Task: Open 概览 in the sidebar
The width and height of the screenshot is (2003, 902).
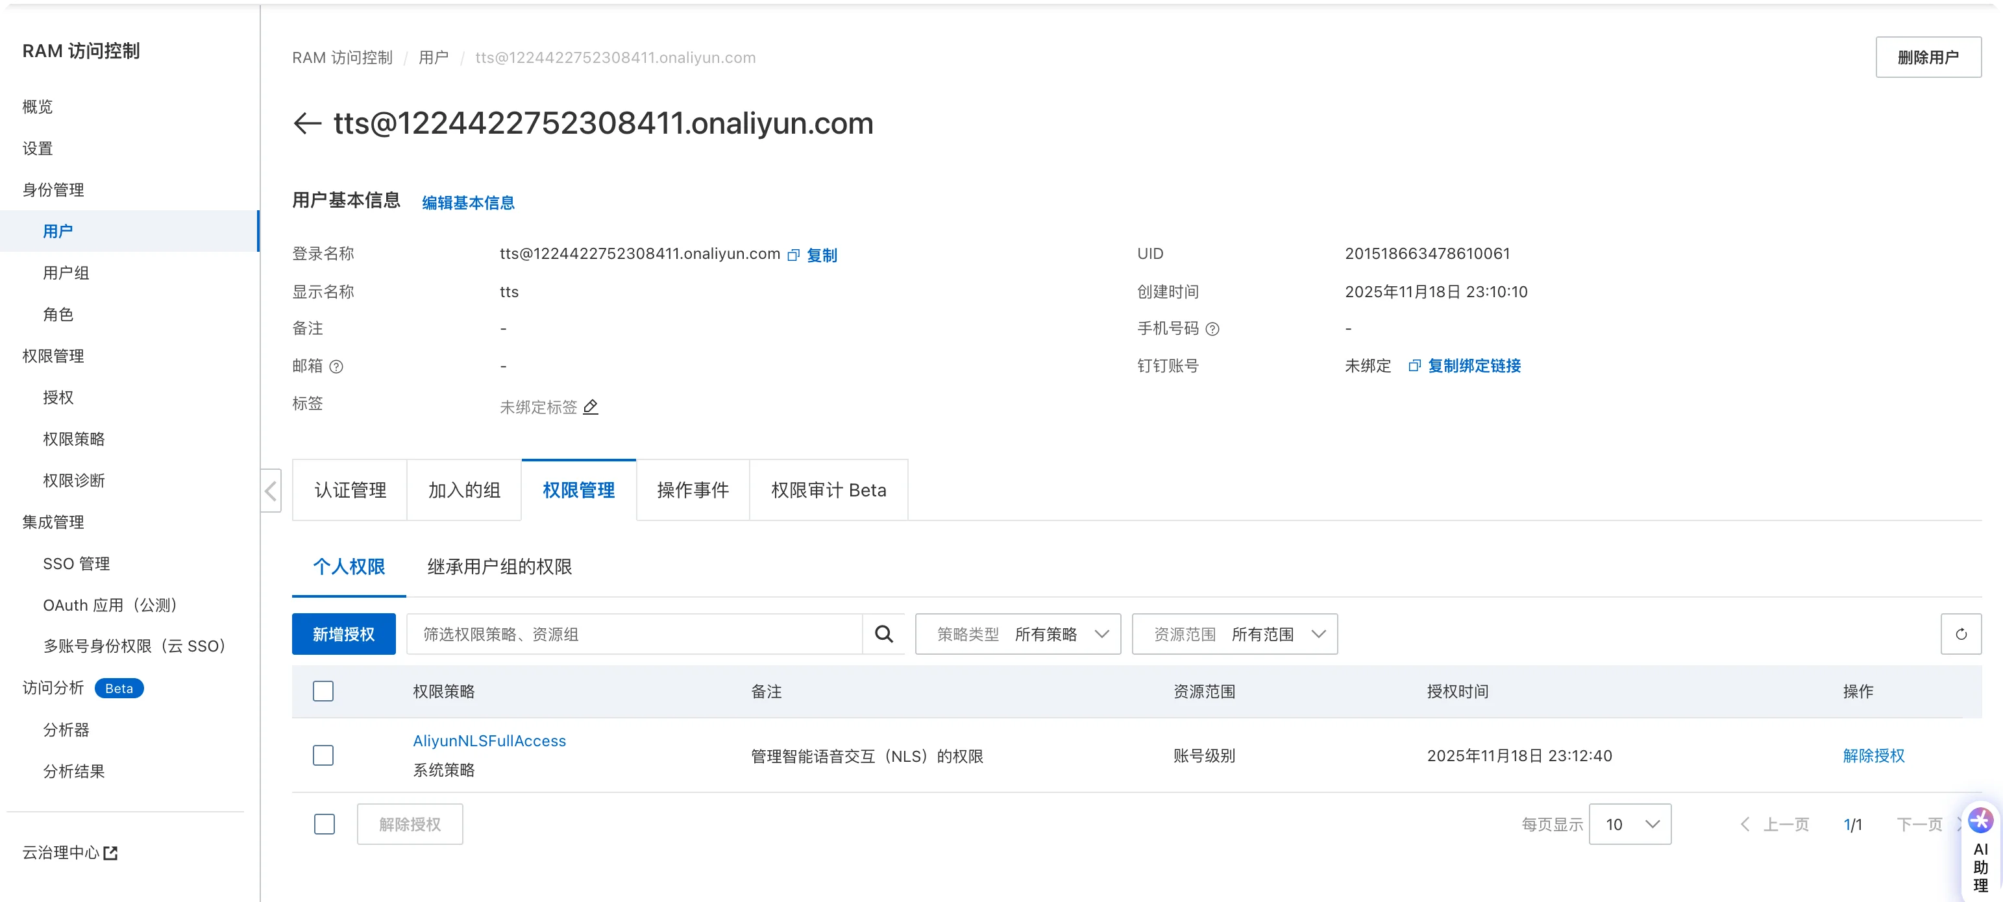Action: 38,106
